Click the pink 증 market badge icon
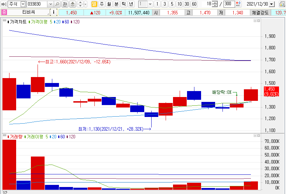 click(4, 12)
